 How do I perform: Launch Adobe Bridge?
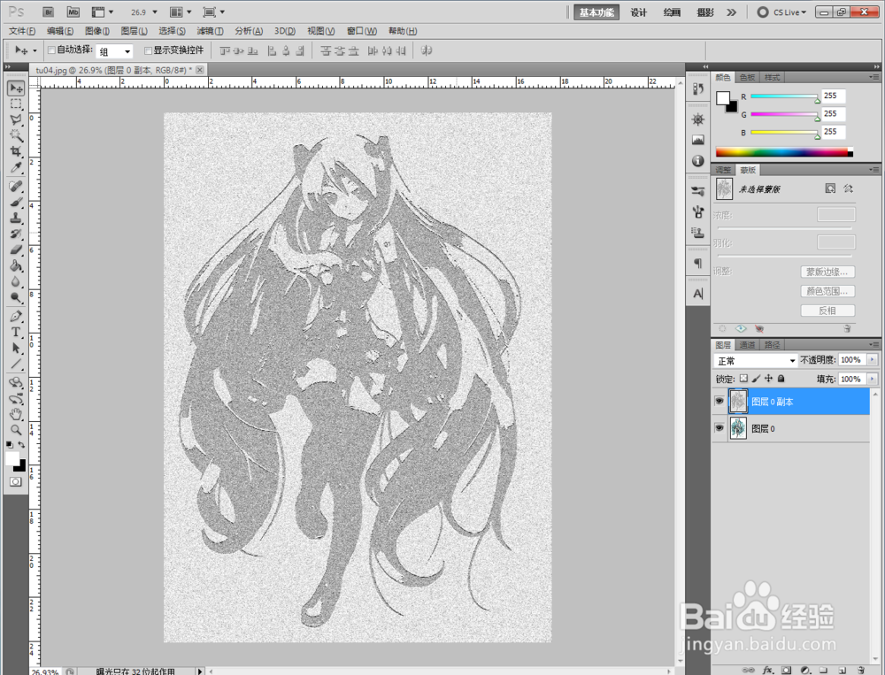click(49, 12)
